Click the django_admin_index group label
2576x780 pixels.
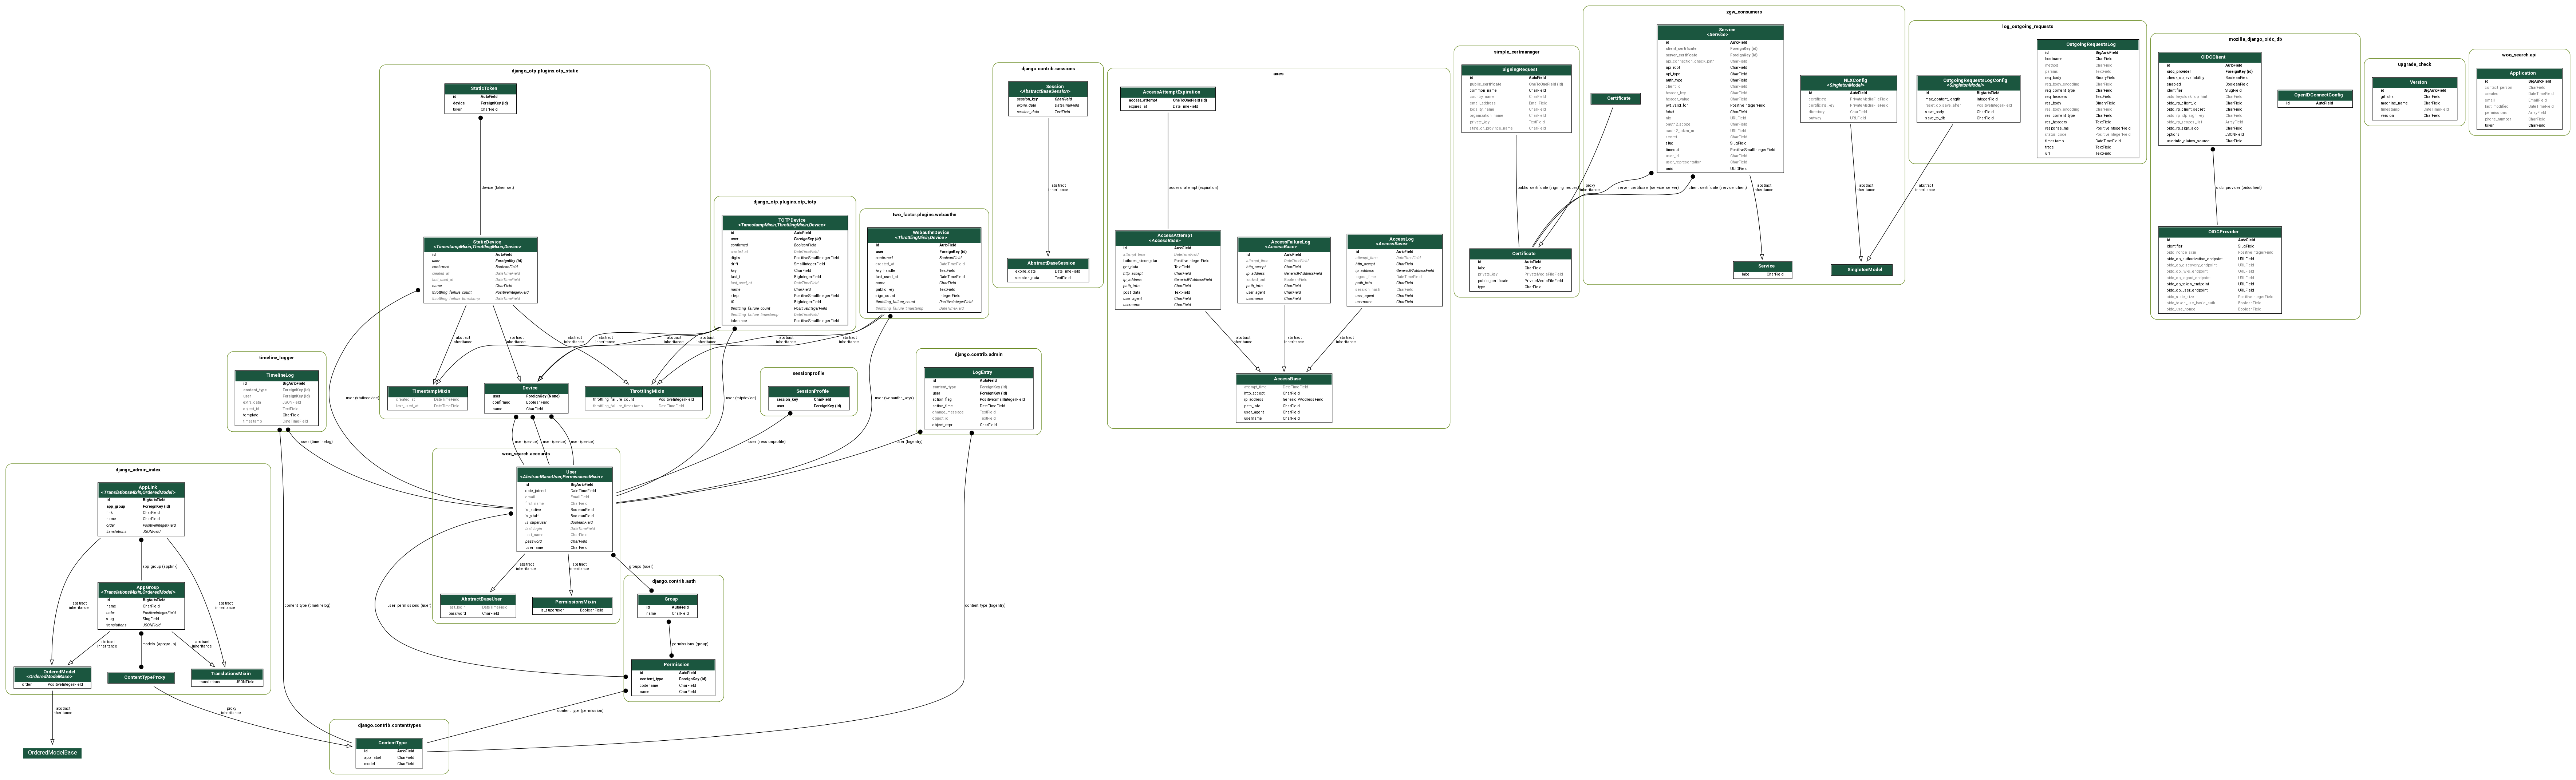138,469
